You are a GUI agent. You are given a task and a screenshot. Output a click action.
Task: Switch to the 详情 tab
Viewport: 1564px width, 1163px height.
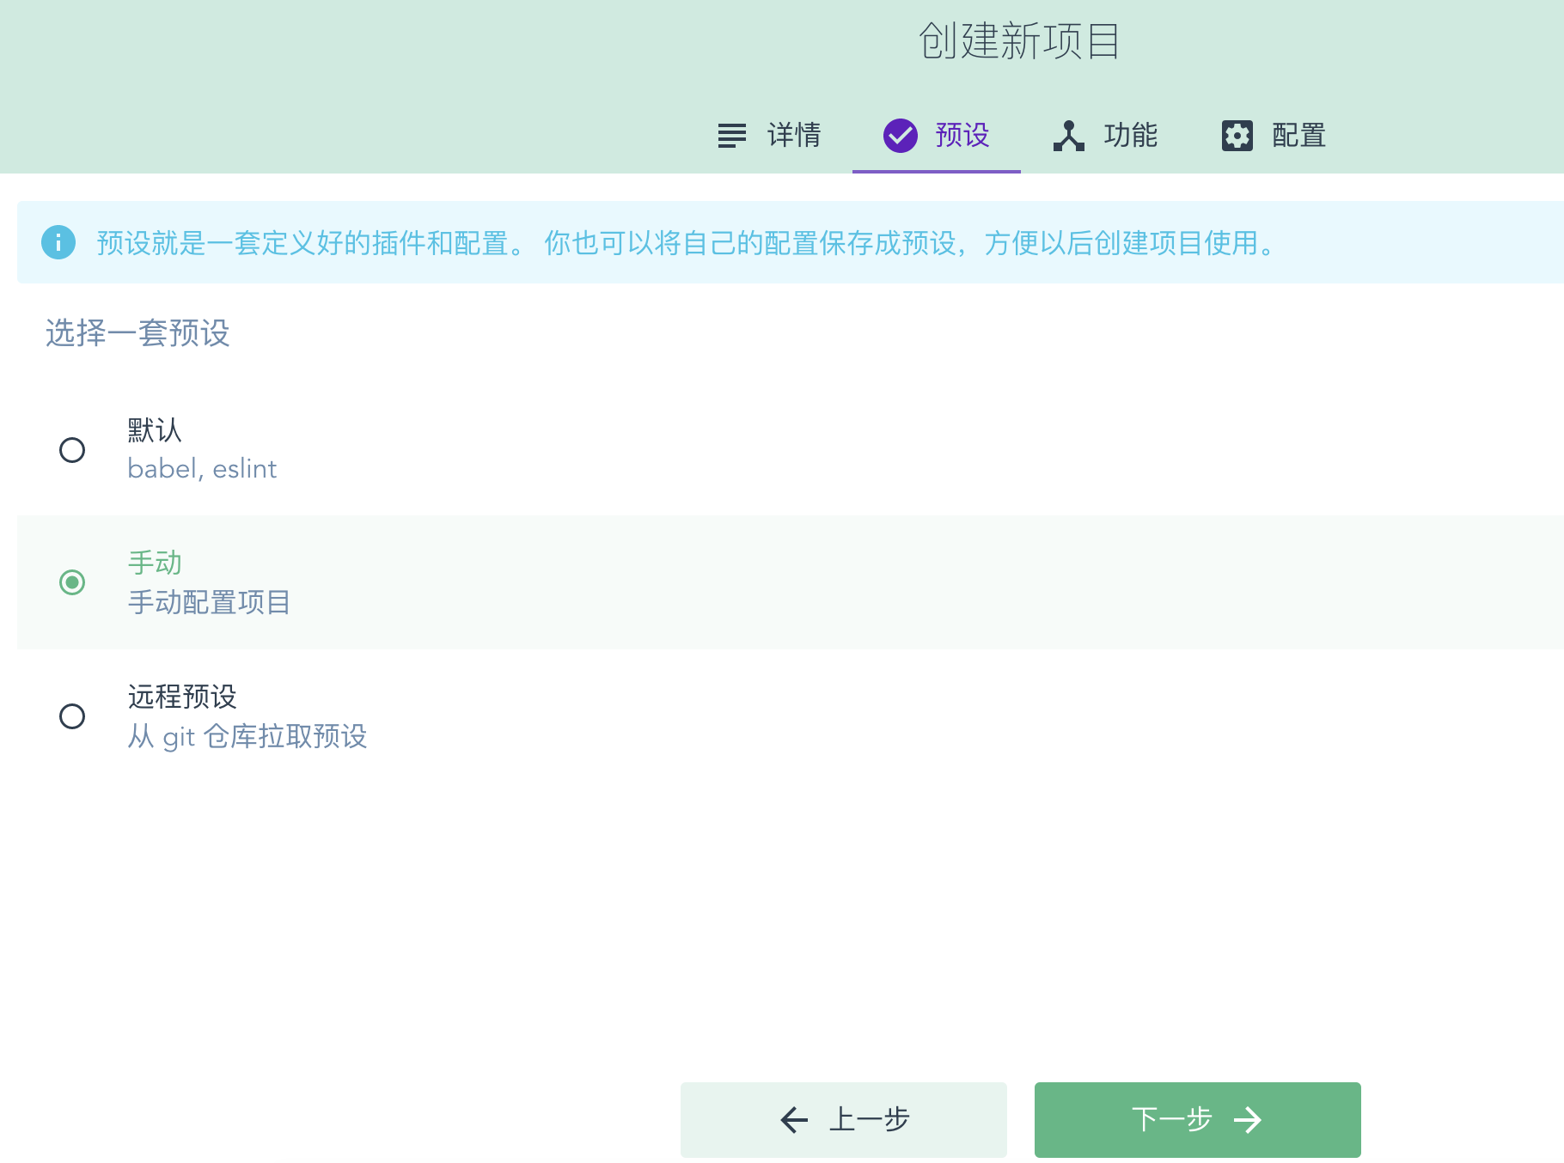(x=768, y=136)
